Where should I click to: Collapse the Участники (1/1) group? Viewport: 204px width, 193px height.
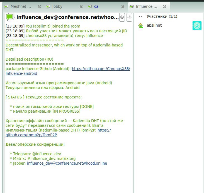point(140,16)
